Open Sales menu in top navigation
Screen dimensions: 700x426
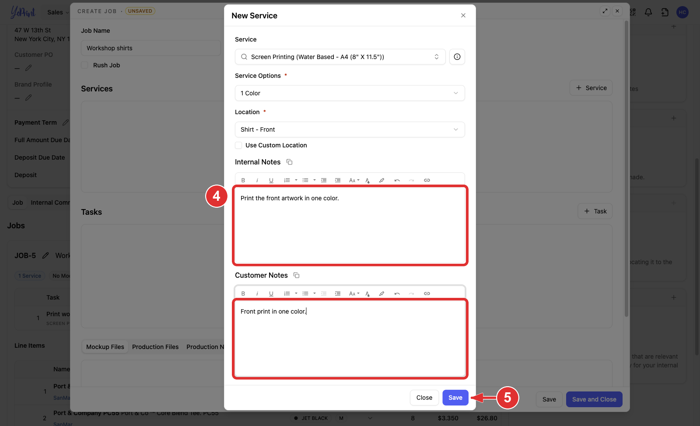(x=58, y=12)
